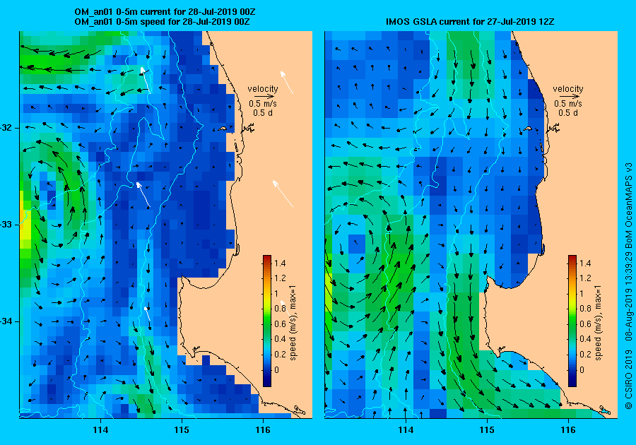Click the right map speed color bar
Screen dimensions: 636x445
pos(572,321)
